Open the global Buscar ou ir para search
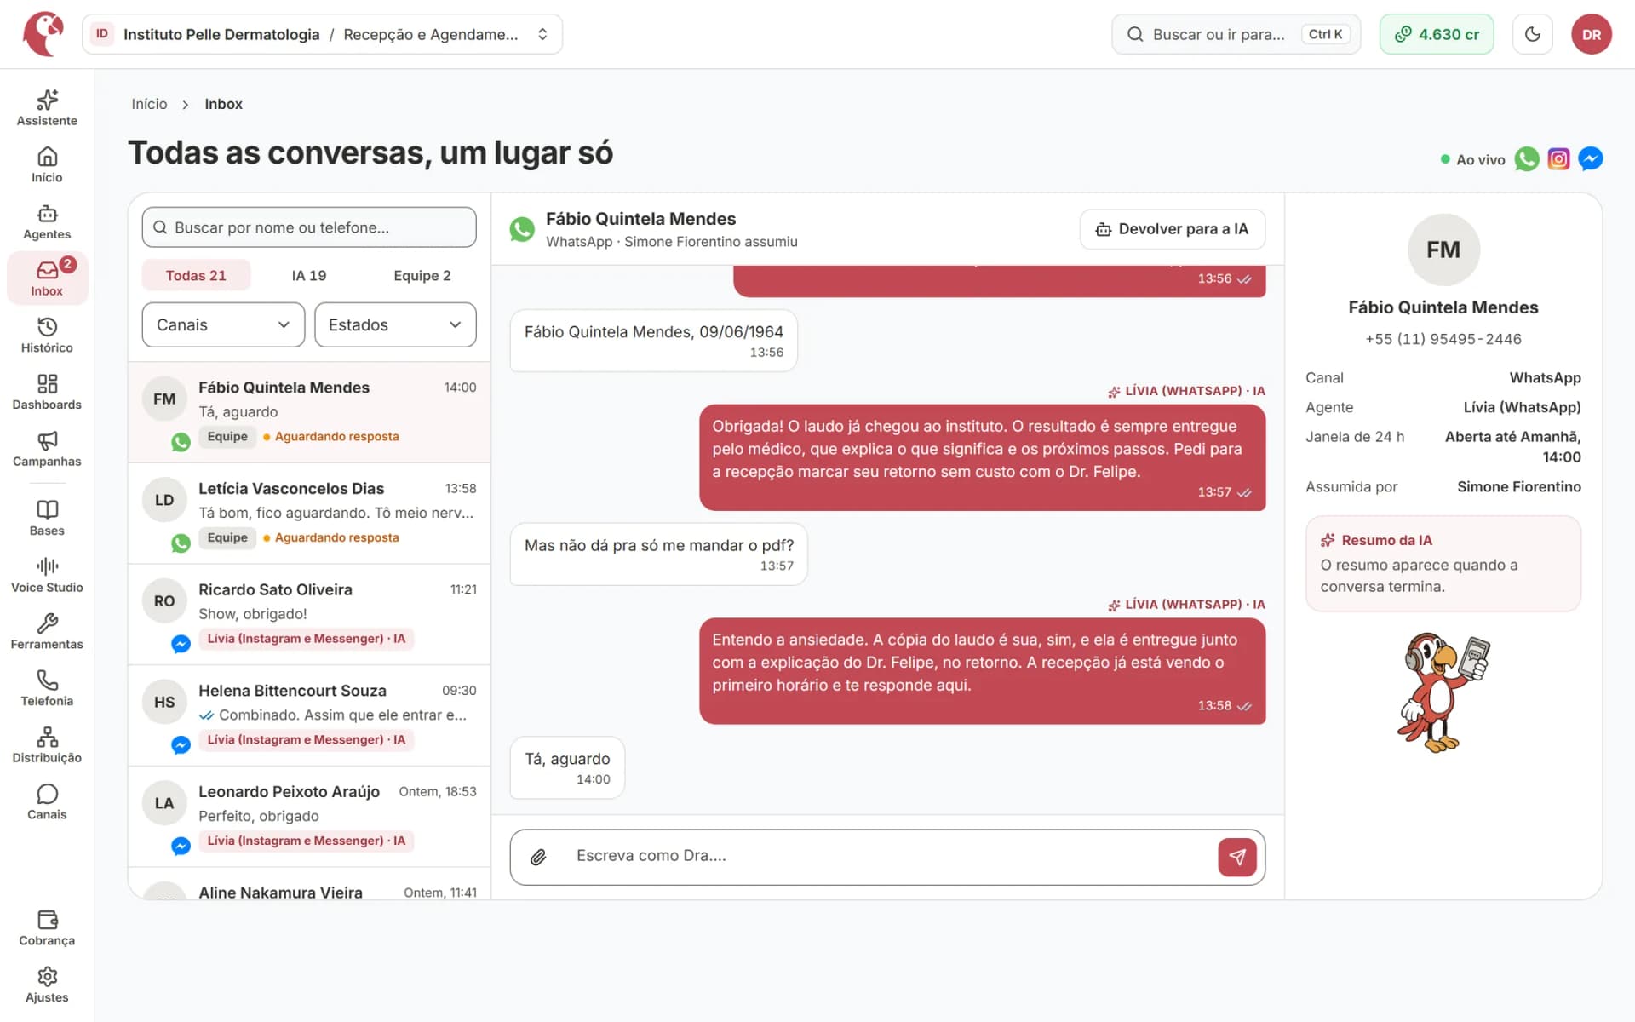 coord(1236,34)
